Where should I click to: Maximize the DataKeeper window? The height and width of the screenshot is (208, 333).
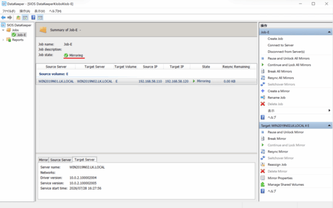pyautogui.click(x=313, y=4)
